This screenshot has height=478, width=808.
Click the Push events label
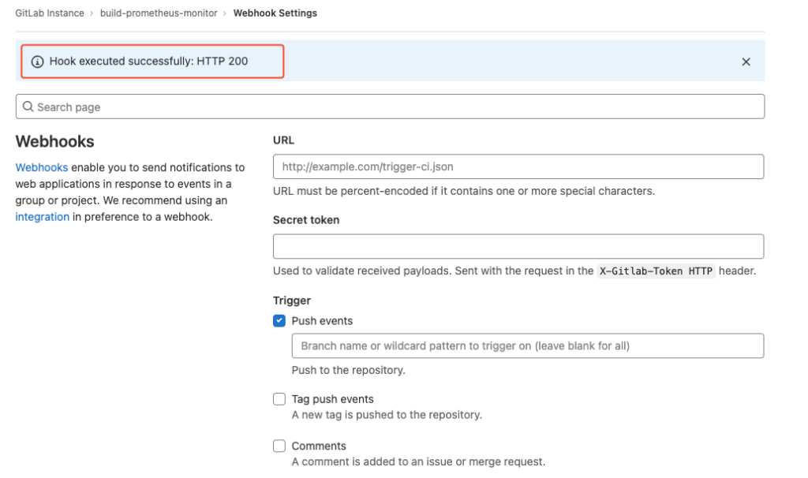tap(322, 321)
